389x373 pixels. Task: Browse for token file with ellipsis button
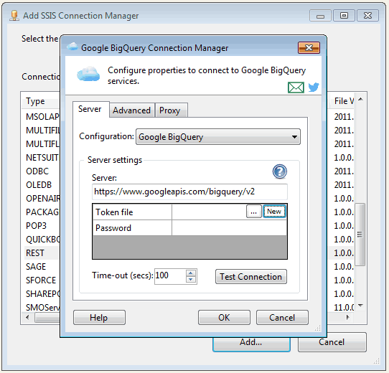[x=253, y=212]
